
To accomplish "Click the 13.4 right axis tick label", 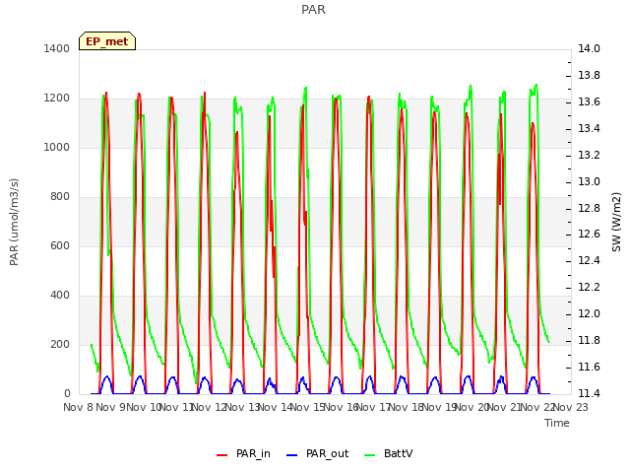I will (x=589, y=128).
